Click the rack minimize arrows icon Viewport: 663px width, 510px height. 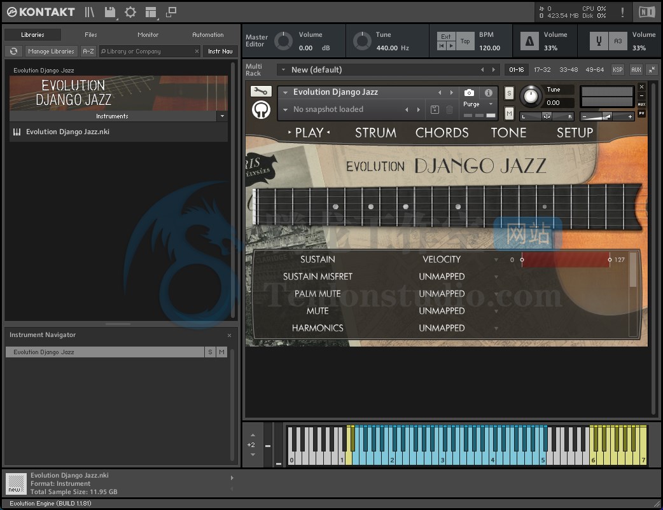652,70
